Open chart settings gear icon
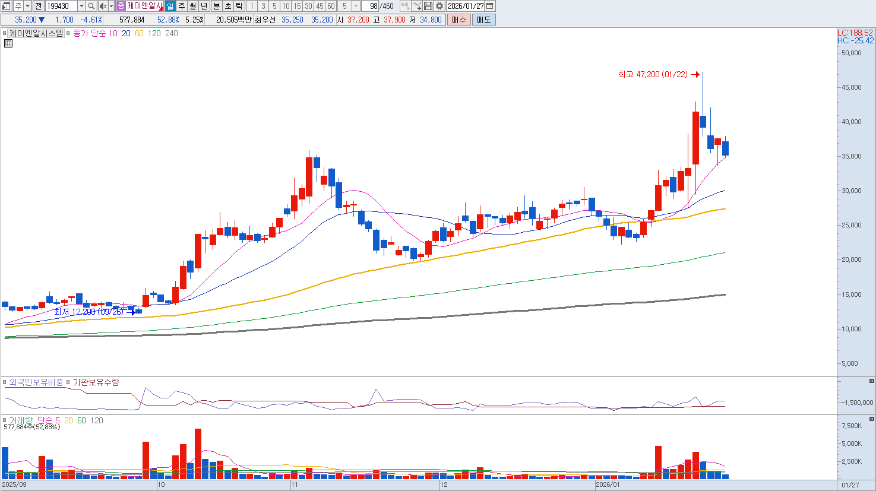This screenshot has height=491, width=876. (439, 6)
